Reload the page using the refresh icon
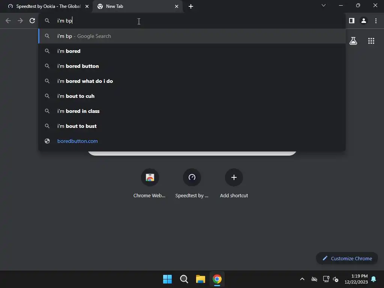 (x=32, y=21)
